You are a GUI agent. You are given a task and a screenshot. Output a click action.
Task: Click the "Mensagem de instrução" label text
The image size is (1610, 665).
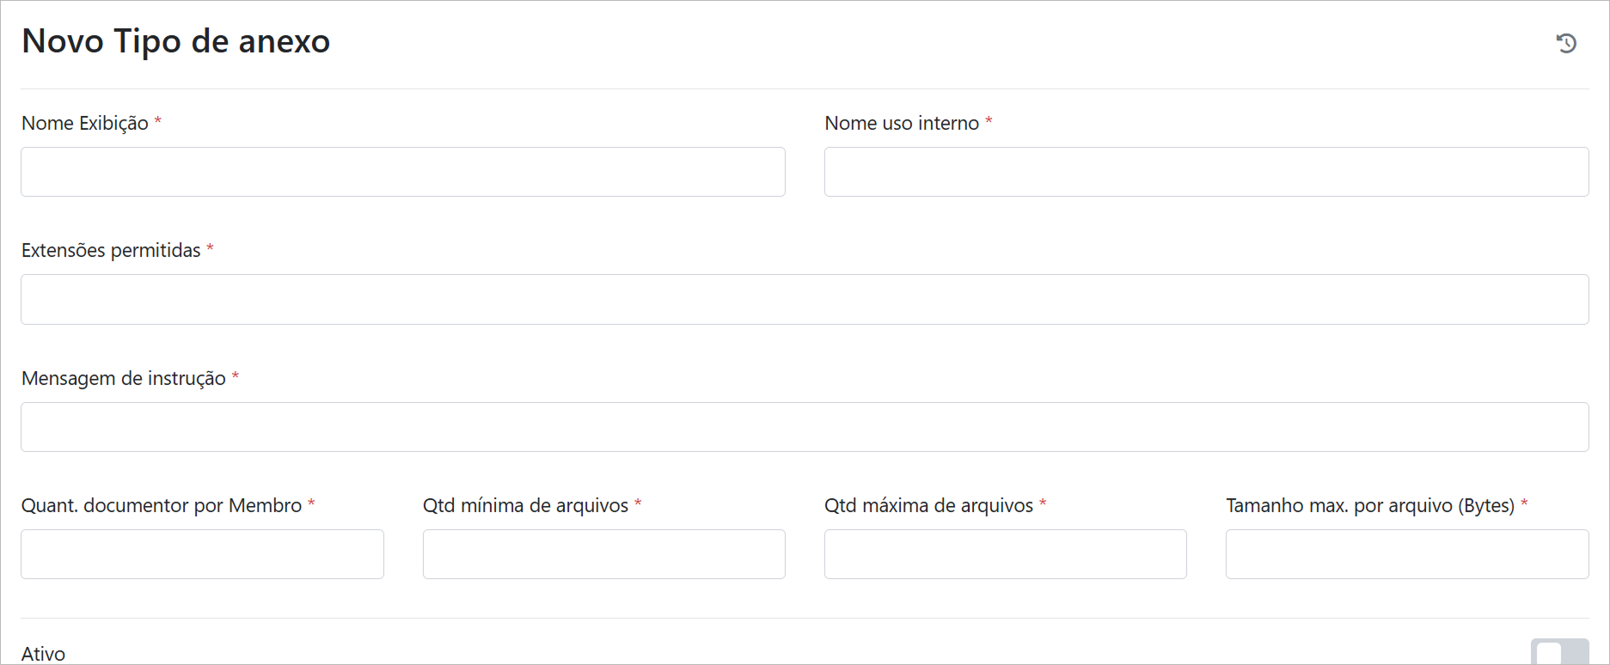point(124,379)
